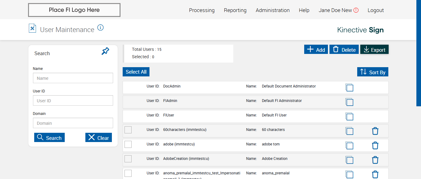Image resolution: width=421 pixels, height=179 pixels.
Task: Delete the 60characters user via trash icon
Action: pyautogui.click(x=375, y=131)
